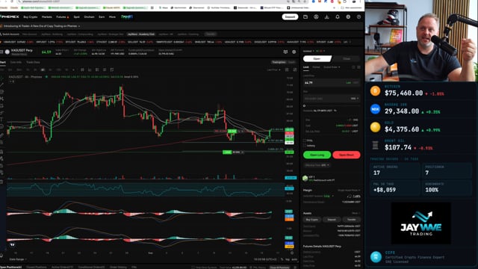Open the size unit dropdown
The width and height of the screenshot is (478, 269).
(355, 99)
